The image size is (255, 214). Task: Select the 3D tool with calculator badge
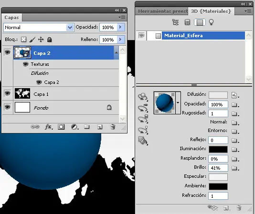(x=143, y=119)
